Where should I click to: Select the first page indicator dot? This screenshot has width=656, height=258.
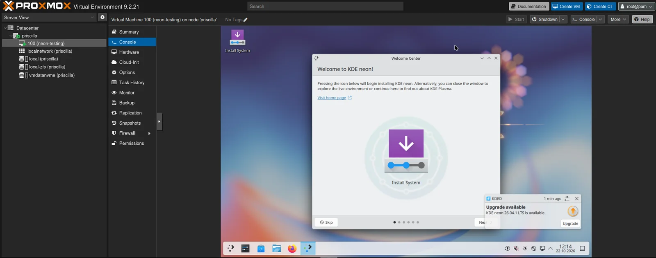coord(394,222)
